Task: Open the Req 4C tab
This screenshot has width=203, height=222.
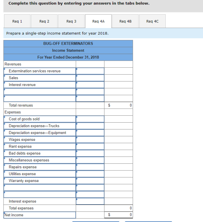Action: point(152,21)
